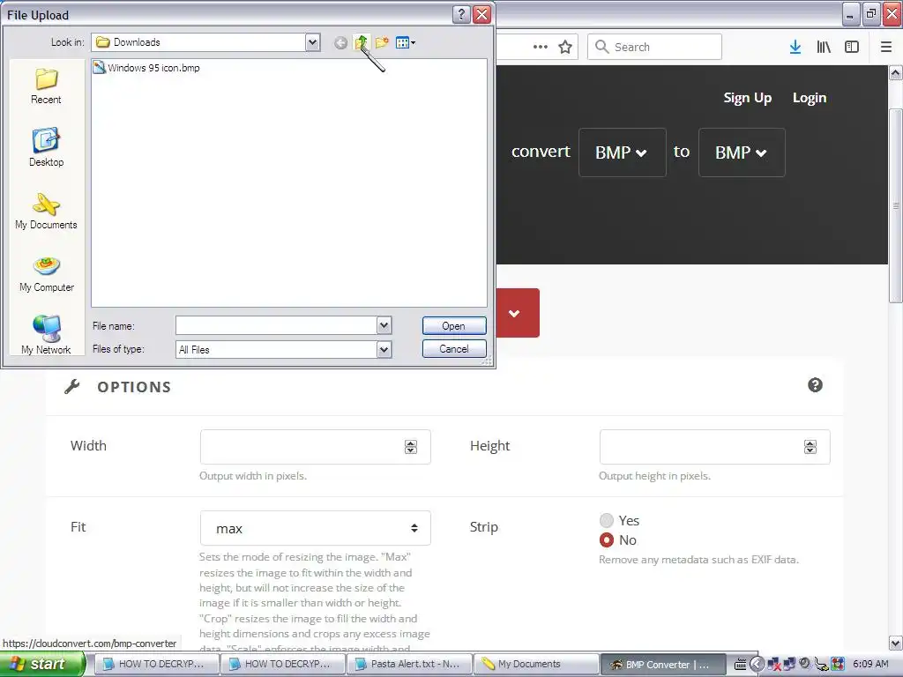This screenshot has height=677, width=903.
Task: Open the View Menu icon in File Upload
Action: [406, 42]
